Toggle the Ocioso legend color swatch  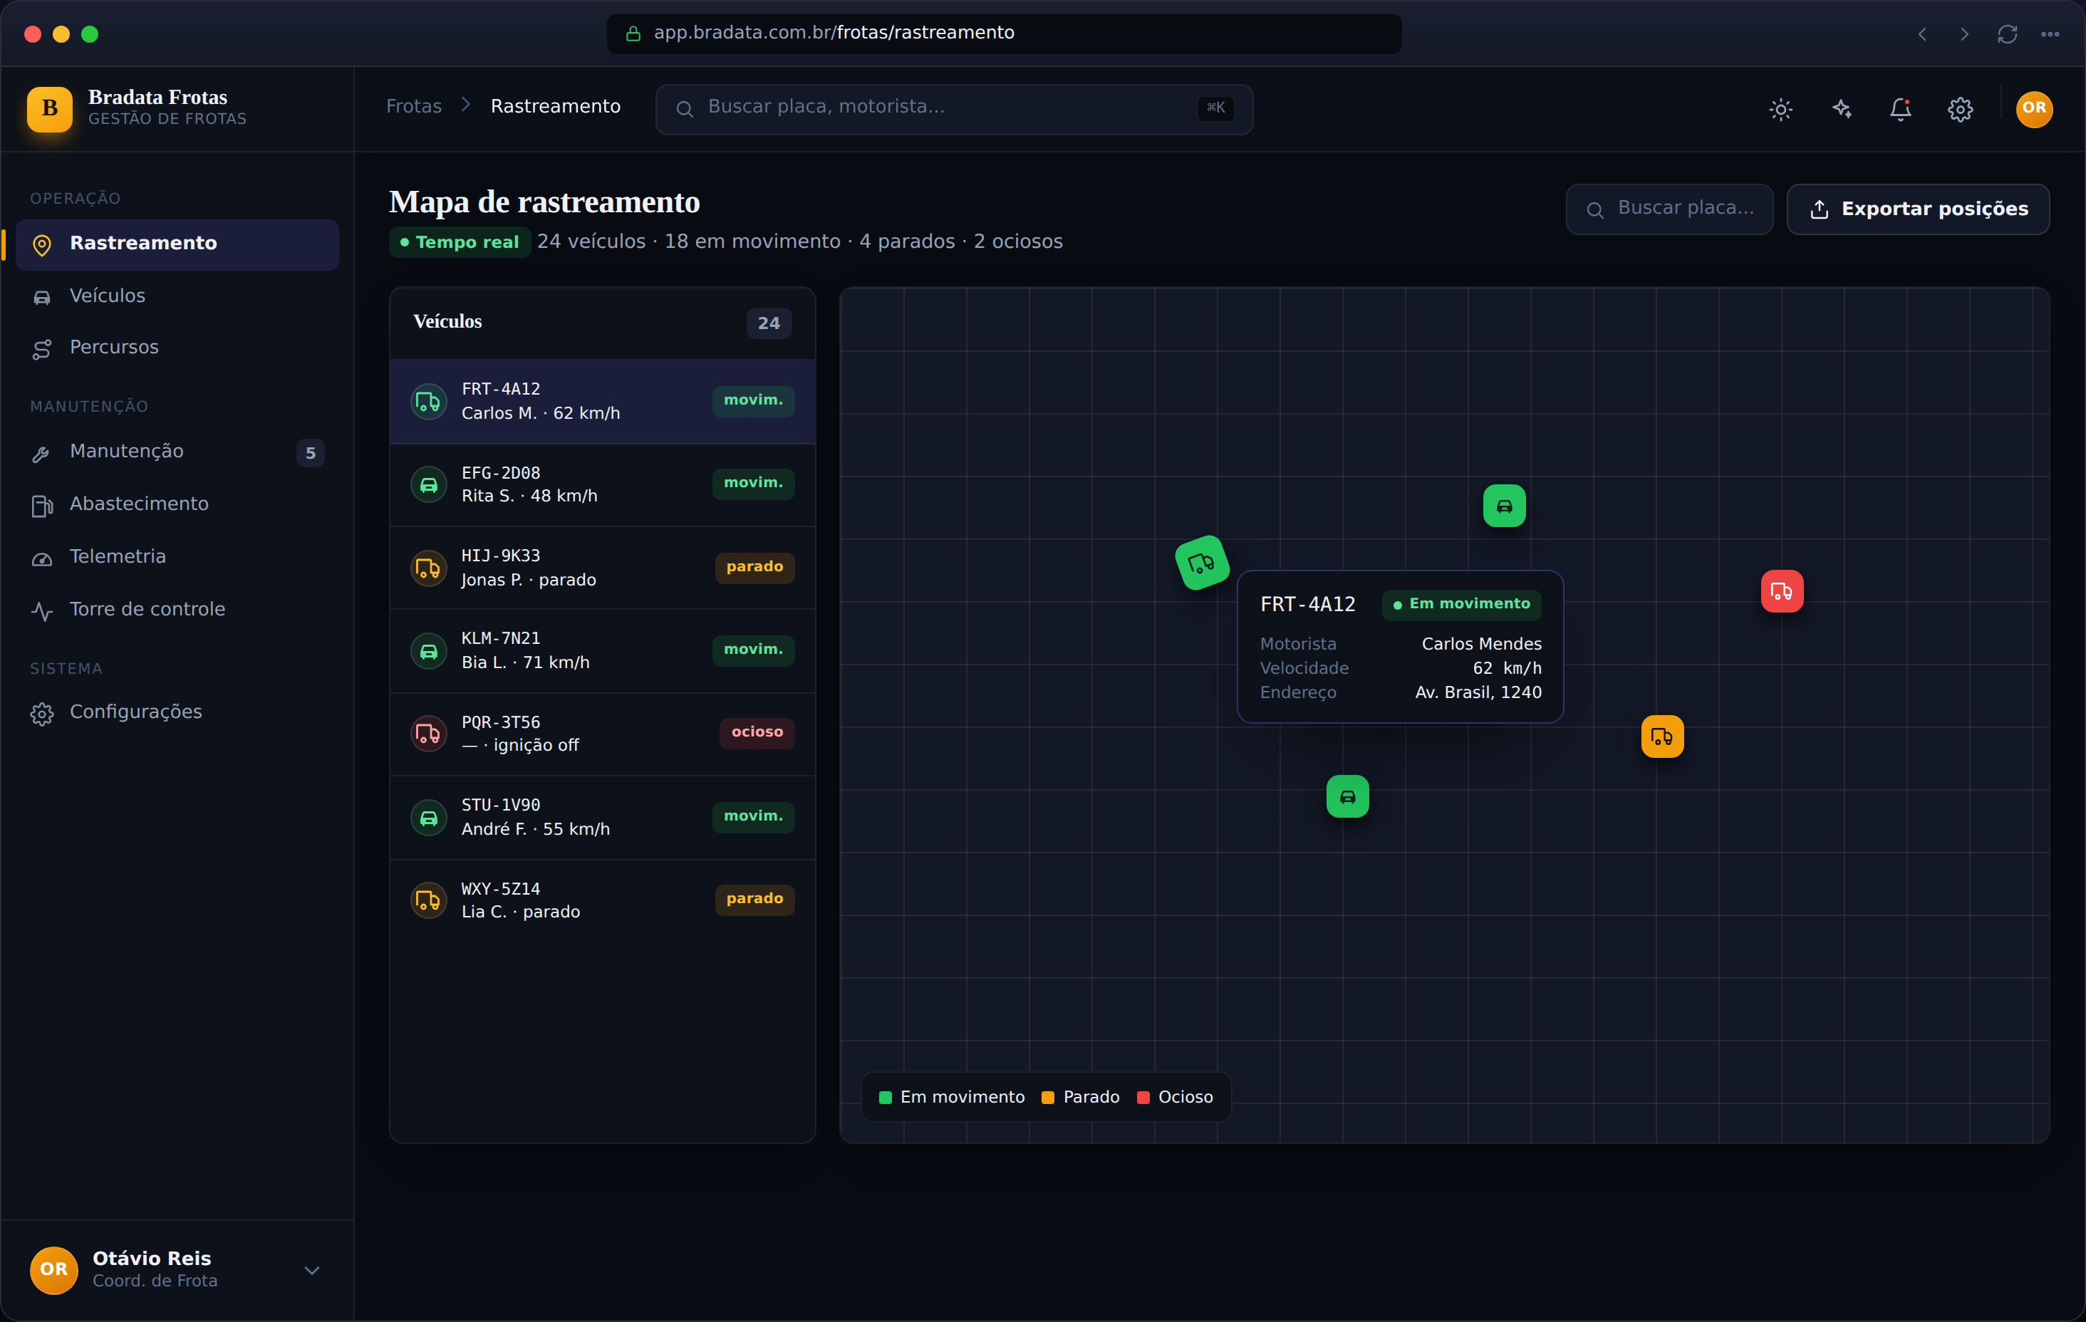pos(1143,1098)
